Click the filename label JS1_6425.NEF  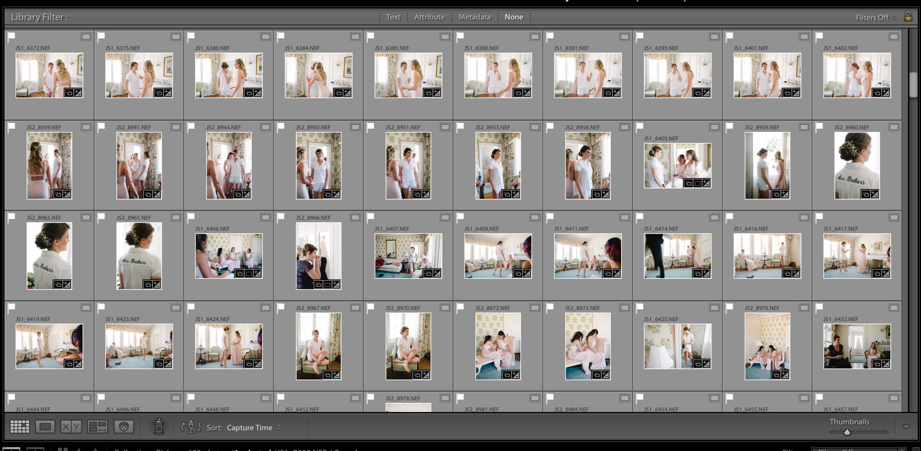click(x=661, y=319)
